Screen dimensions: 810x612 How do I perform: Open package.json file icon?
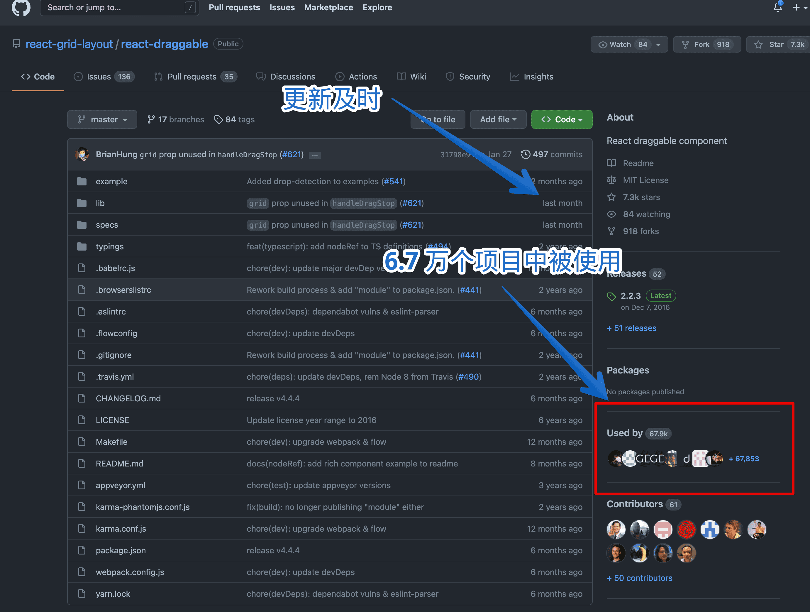(x=82, y=550)
